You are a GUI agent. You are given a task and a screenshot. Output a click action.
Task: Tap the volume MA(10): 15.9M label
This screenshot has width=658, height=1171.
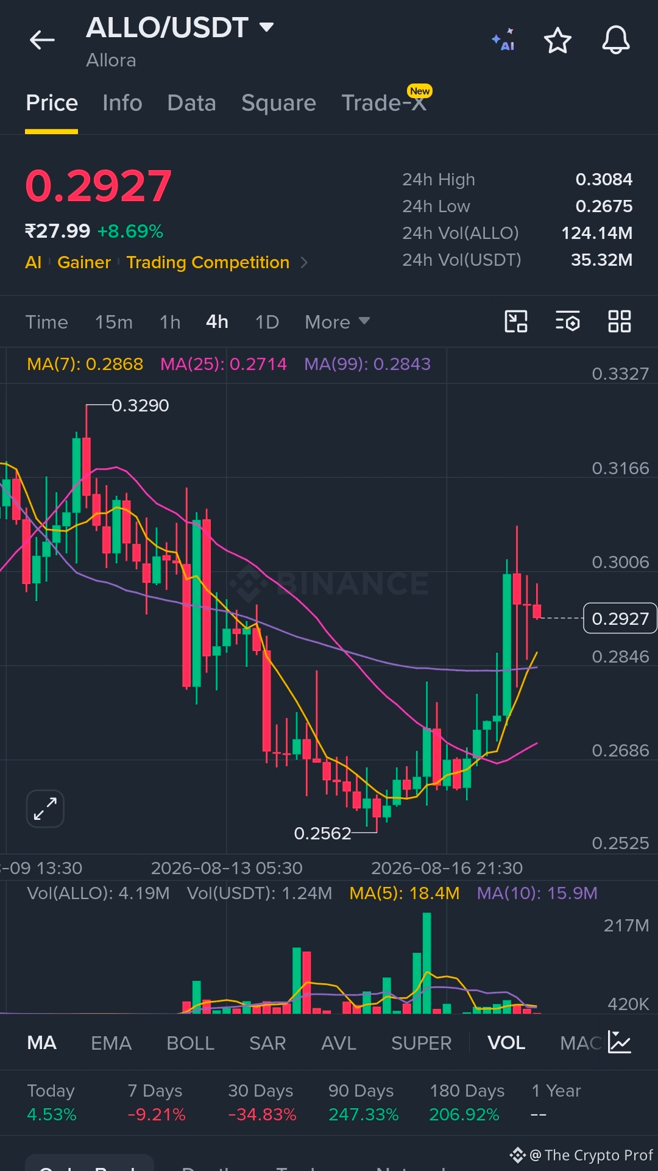tap(537, 893)
